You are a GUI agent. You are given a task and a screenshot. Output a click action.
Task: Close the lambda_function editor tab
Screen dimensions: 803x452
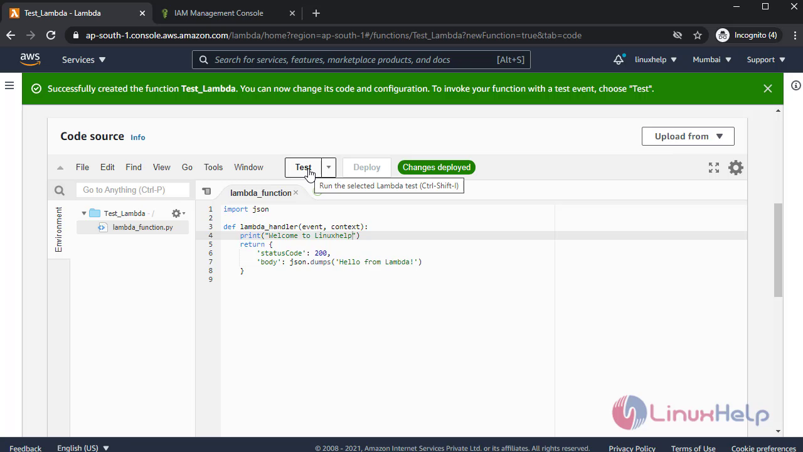coord(296,192)
